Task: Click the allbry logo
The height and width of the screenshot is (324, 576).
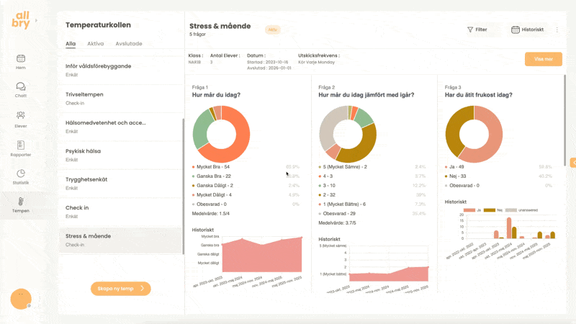Action: point(21,21)
